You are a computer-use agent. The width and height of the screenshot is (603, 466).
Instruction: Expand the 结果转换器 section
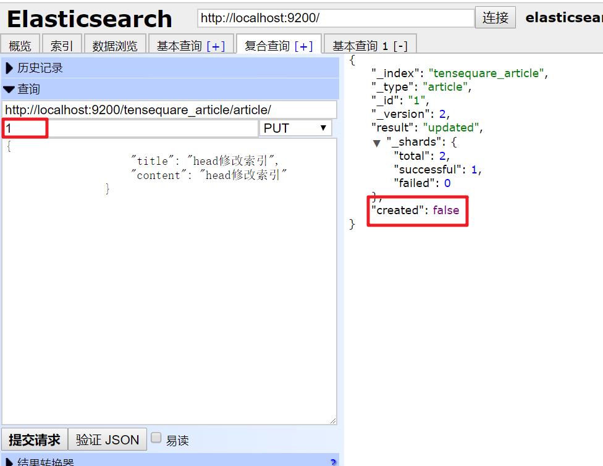(x=170, y=461)
